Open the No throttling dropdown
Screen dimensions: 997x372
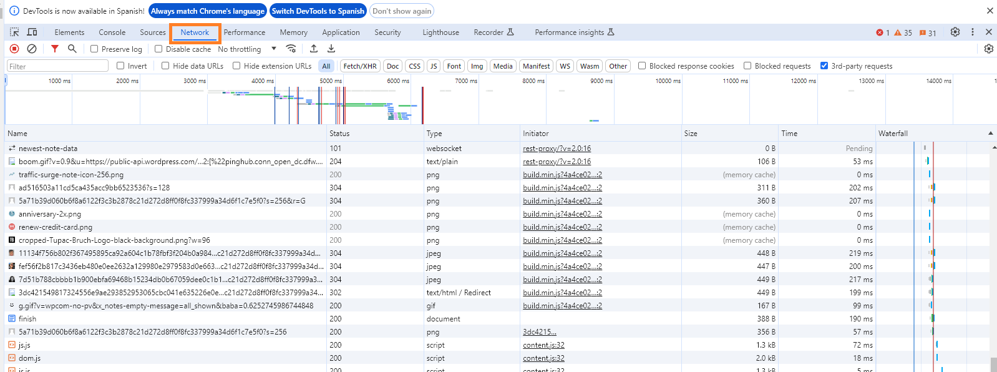[x=246, y=49]
